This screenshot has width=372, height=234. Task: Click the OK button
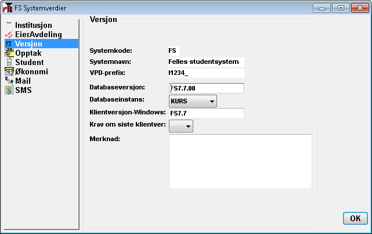tap(355, 218)
